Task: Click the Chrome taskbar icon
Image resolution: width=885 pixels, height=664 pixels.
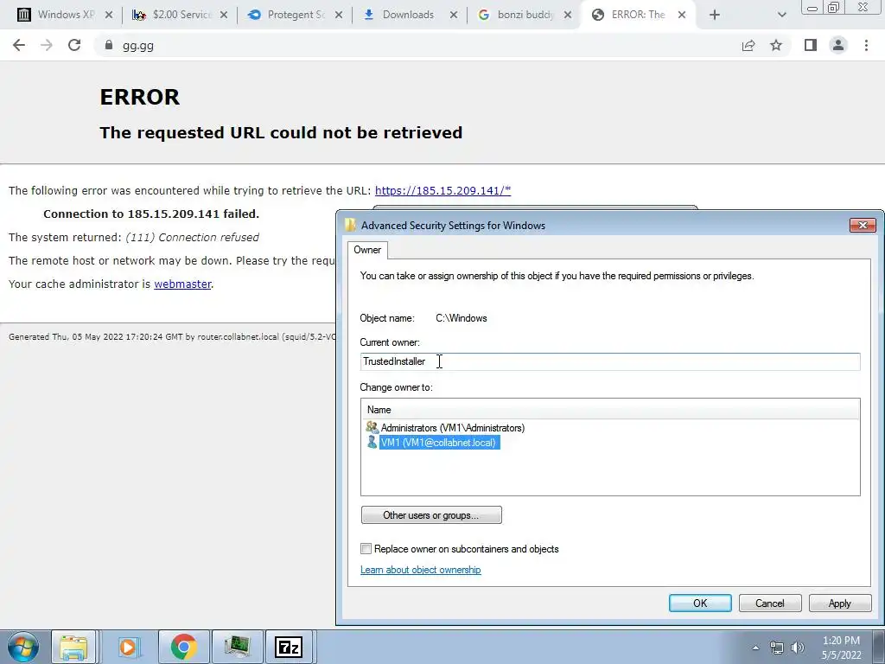Action: [x=183, y=647]
